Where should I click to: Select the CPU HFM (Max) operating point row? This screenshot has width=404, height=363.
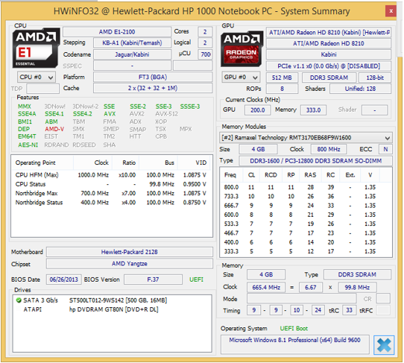[111, 175]
